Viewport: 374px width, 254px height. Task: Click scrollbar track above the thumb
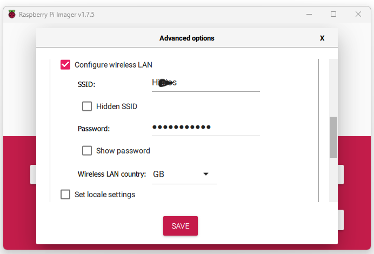333,88
